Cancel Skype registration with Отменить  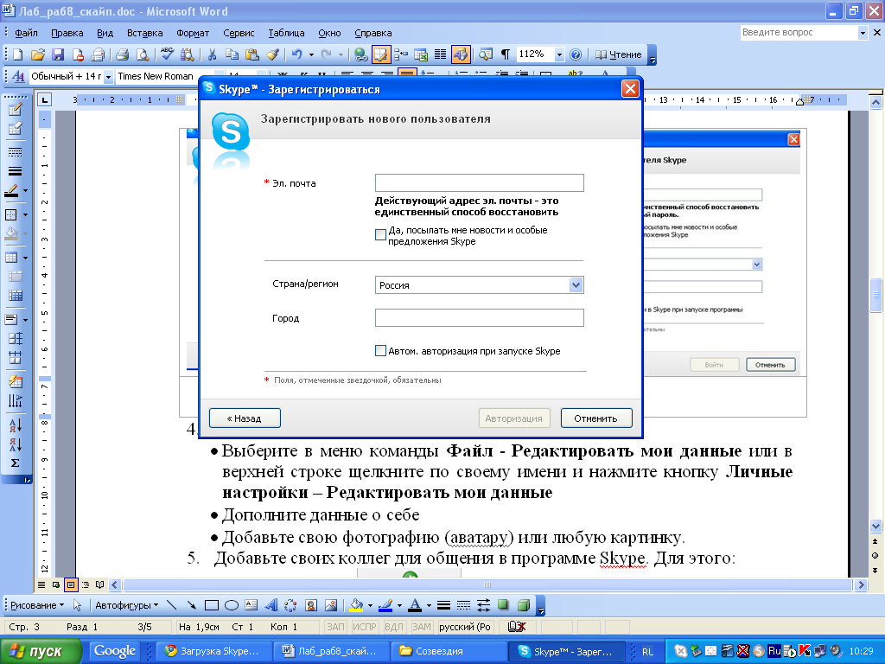point(596,418)
